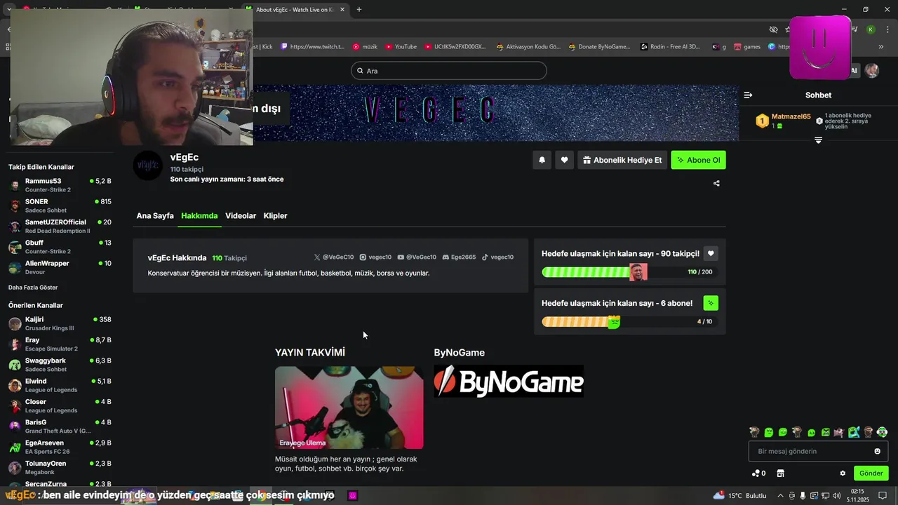898x505 pixels.
Task: Open the chat shop storefront icon
Action: pyautogui.click(x=780, y=473)
